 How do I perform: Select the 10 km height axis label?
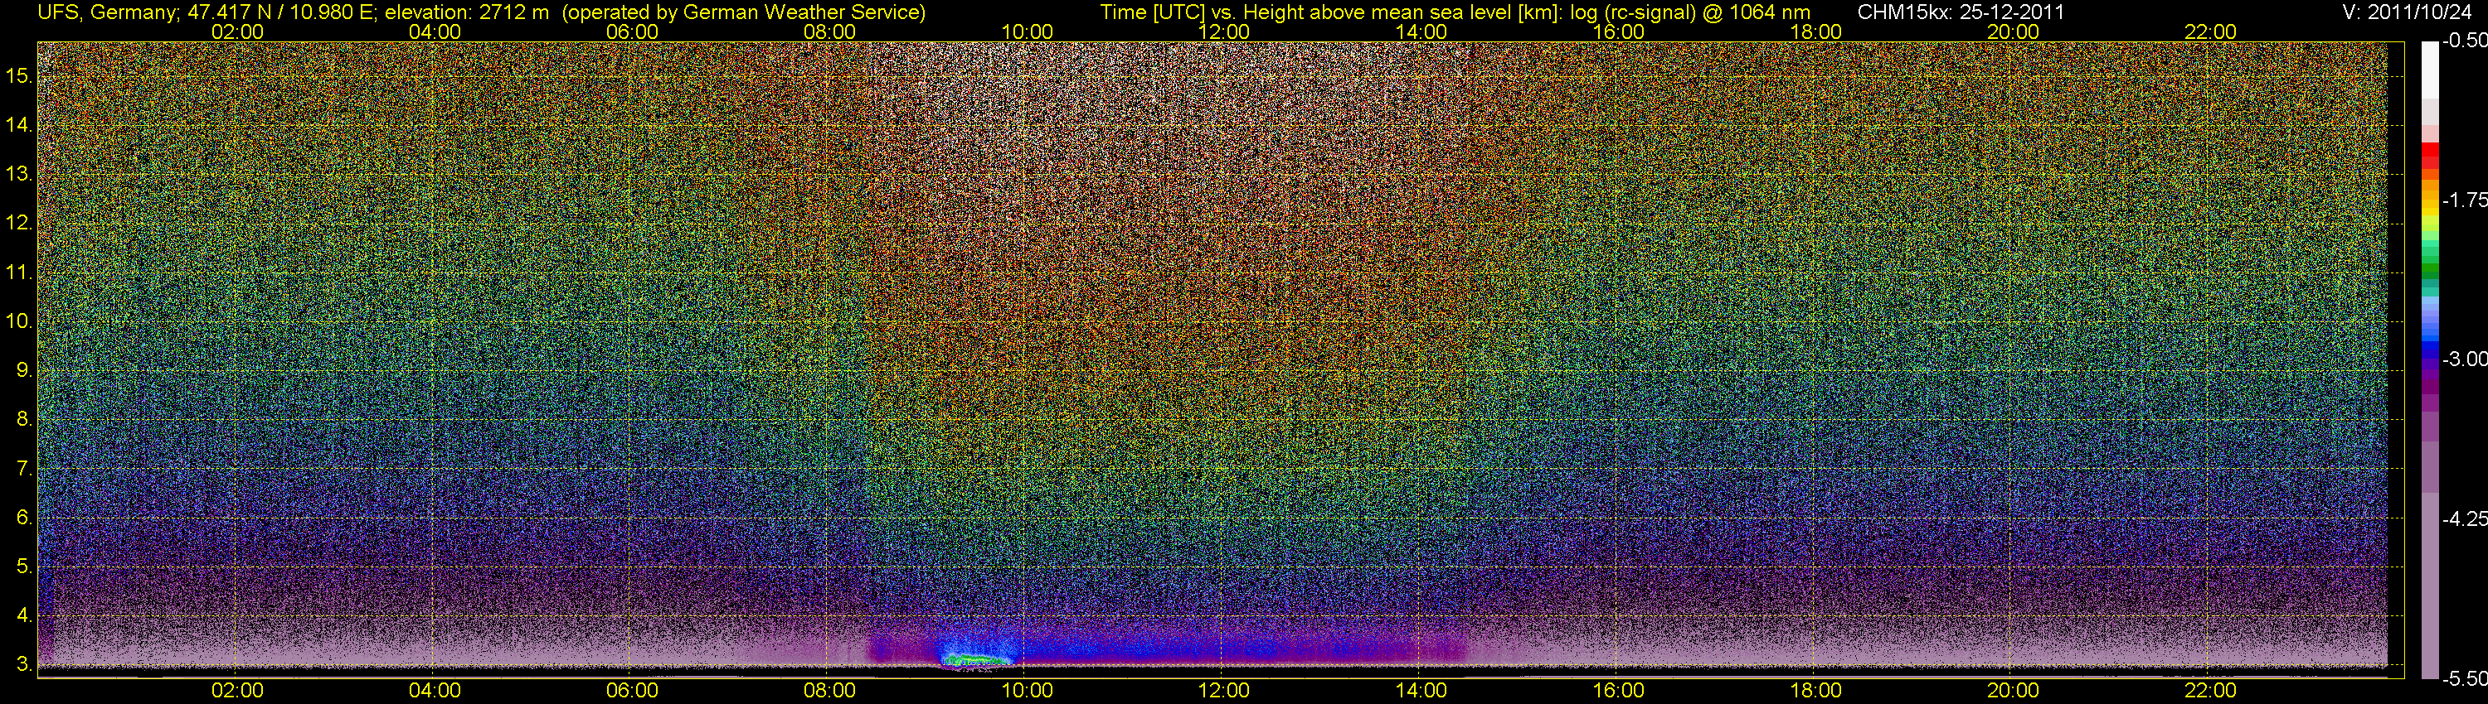click(x=19, y=321)
